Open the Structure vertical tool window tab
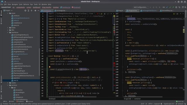The width and height of the screenshot is (187, 105). pos(1,79)
